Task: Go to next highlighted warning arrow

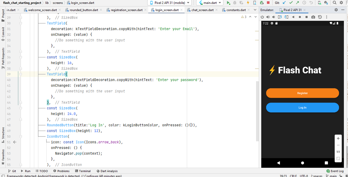Action: coord(255,17)
